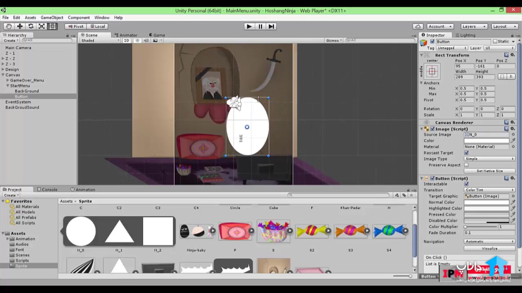The image size is (522, 293).
Task: Select the Scale tool in the toolbar
Action: (42, 26)
